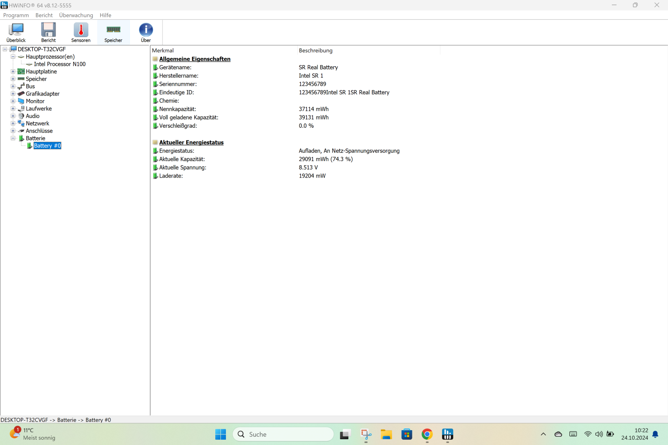Open the Hilfe menu

[106, 15]
